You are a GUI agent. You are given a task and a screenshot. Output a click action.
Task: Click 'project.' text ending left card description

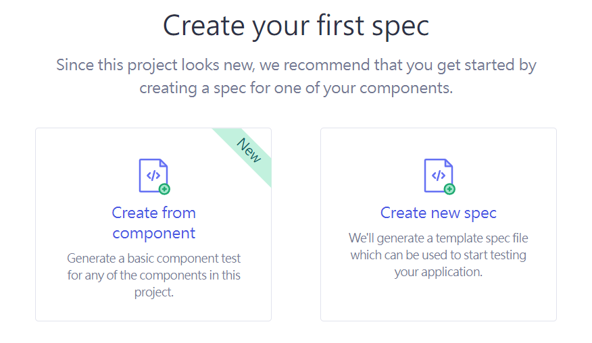(x=153, y=292)
